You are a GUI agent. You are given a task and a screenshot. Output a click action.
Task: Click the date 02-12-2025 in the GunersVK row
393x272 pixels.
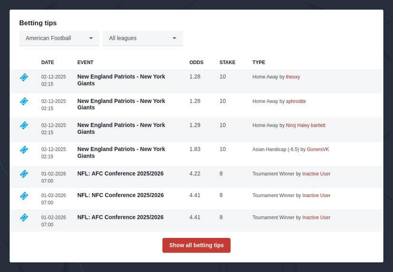(x=54, y=149)
